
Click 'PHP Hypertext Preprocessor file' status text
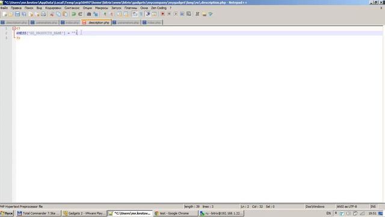(22, 206)
